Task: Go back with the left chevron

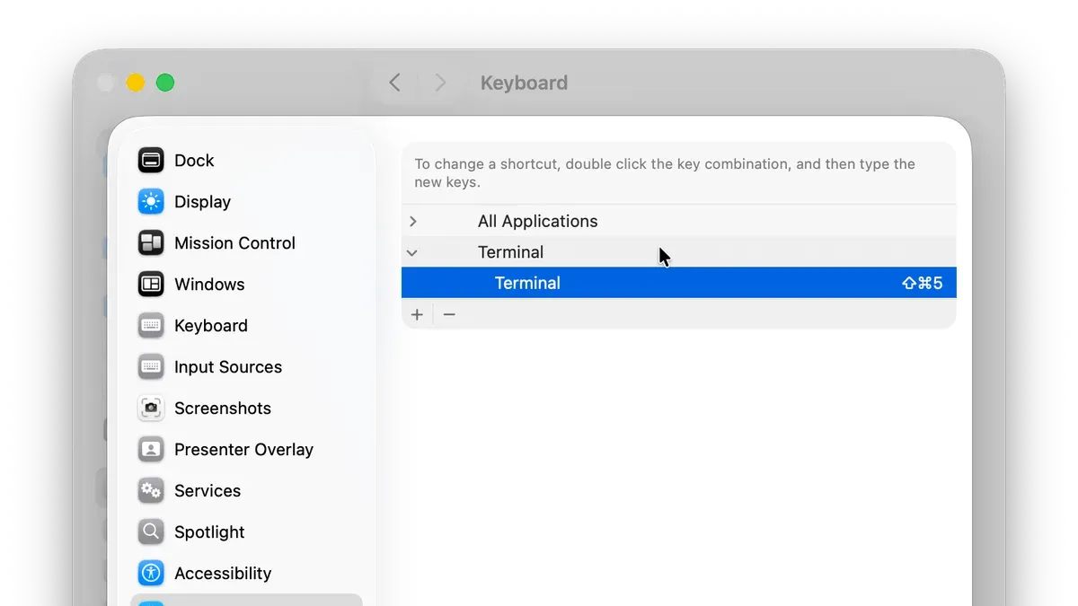Action: click(394, 83)
